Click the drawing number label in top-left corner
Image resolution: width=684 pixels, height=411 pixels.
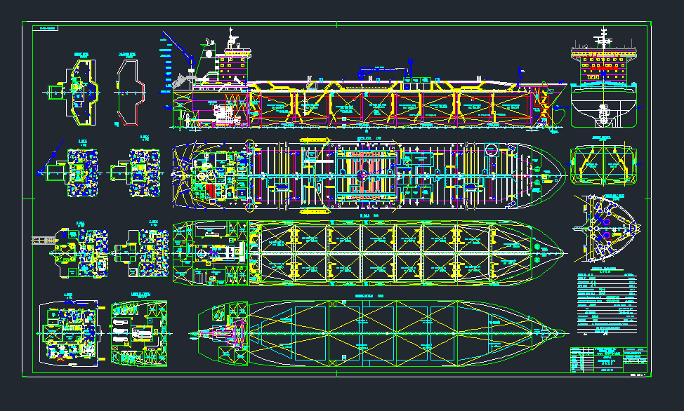48,29
